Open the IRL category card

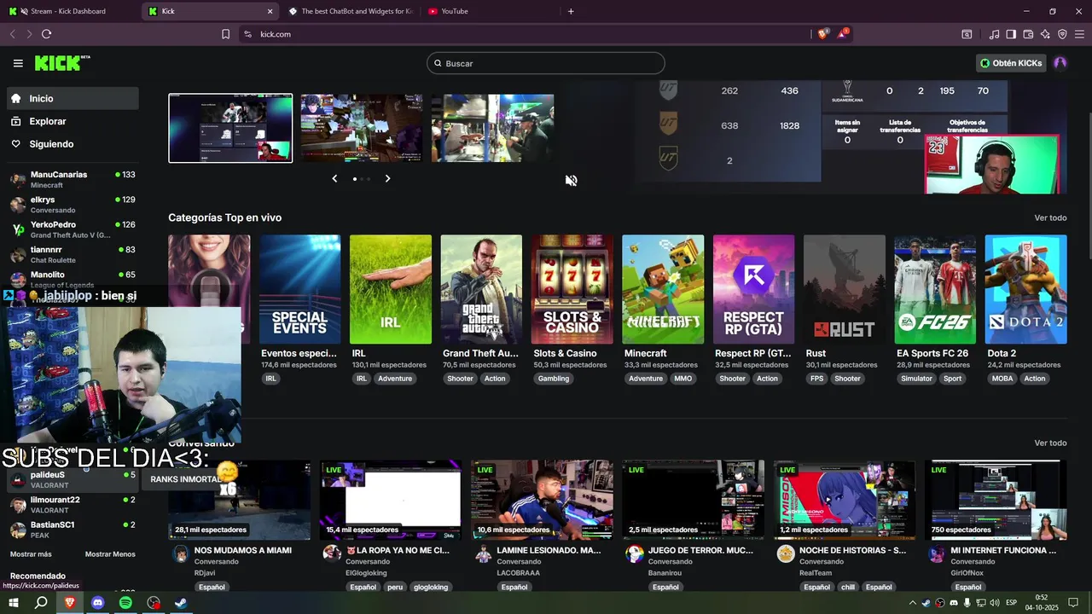coord(391,290)
